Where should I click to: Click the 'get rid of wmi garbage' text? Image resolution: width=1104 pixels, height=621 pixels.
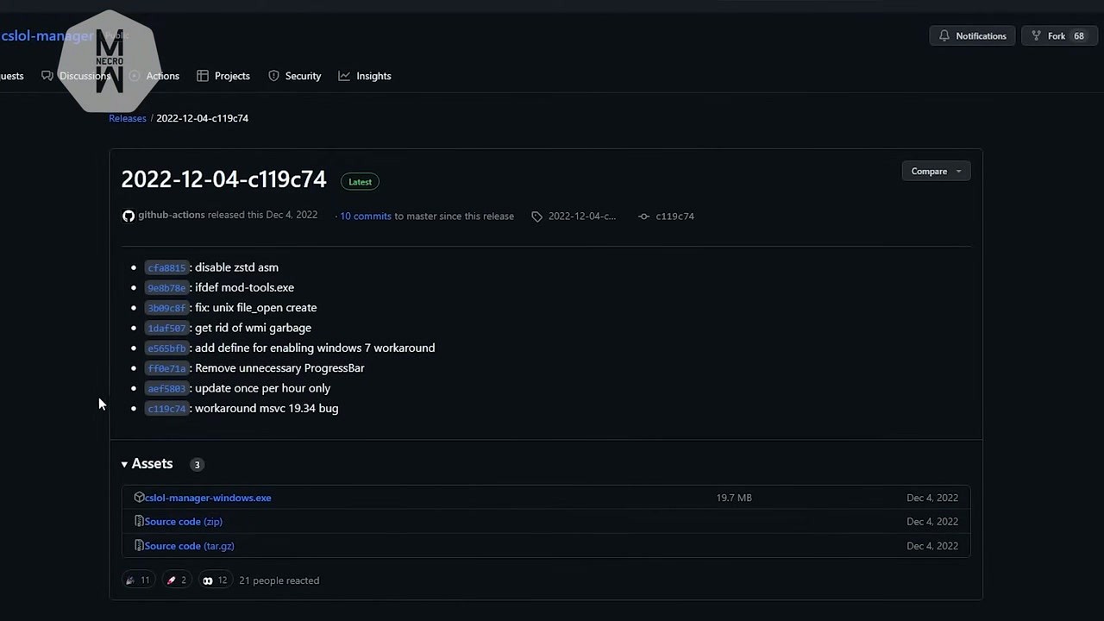coord(253,328)
